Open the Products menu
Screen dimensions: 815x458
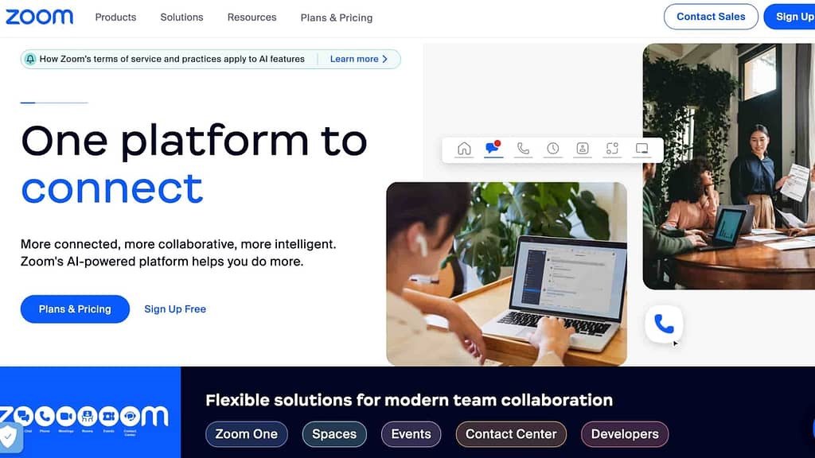pos(115,17)
